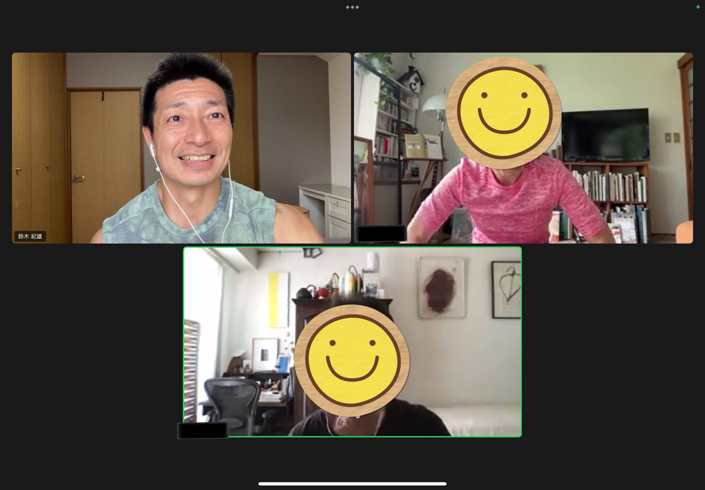This screenshot has height=490, width=705.
Task: Tap the three-dot multitasking menu at top
Action: tap(352, 7)
